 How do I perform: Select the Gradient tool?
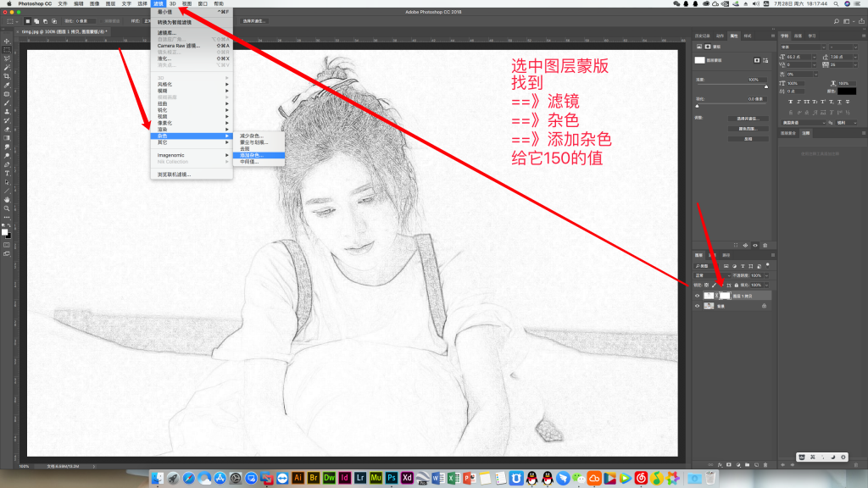pyautogui.click(x=7, y=138)
